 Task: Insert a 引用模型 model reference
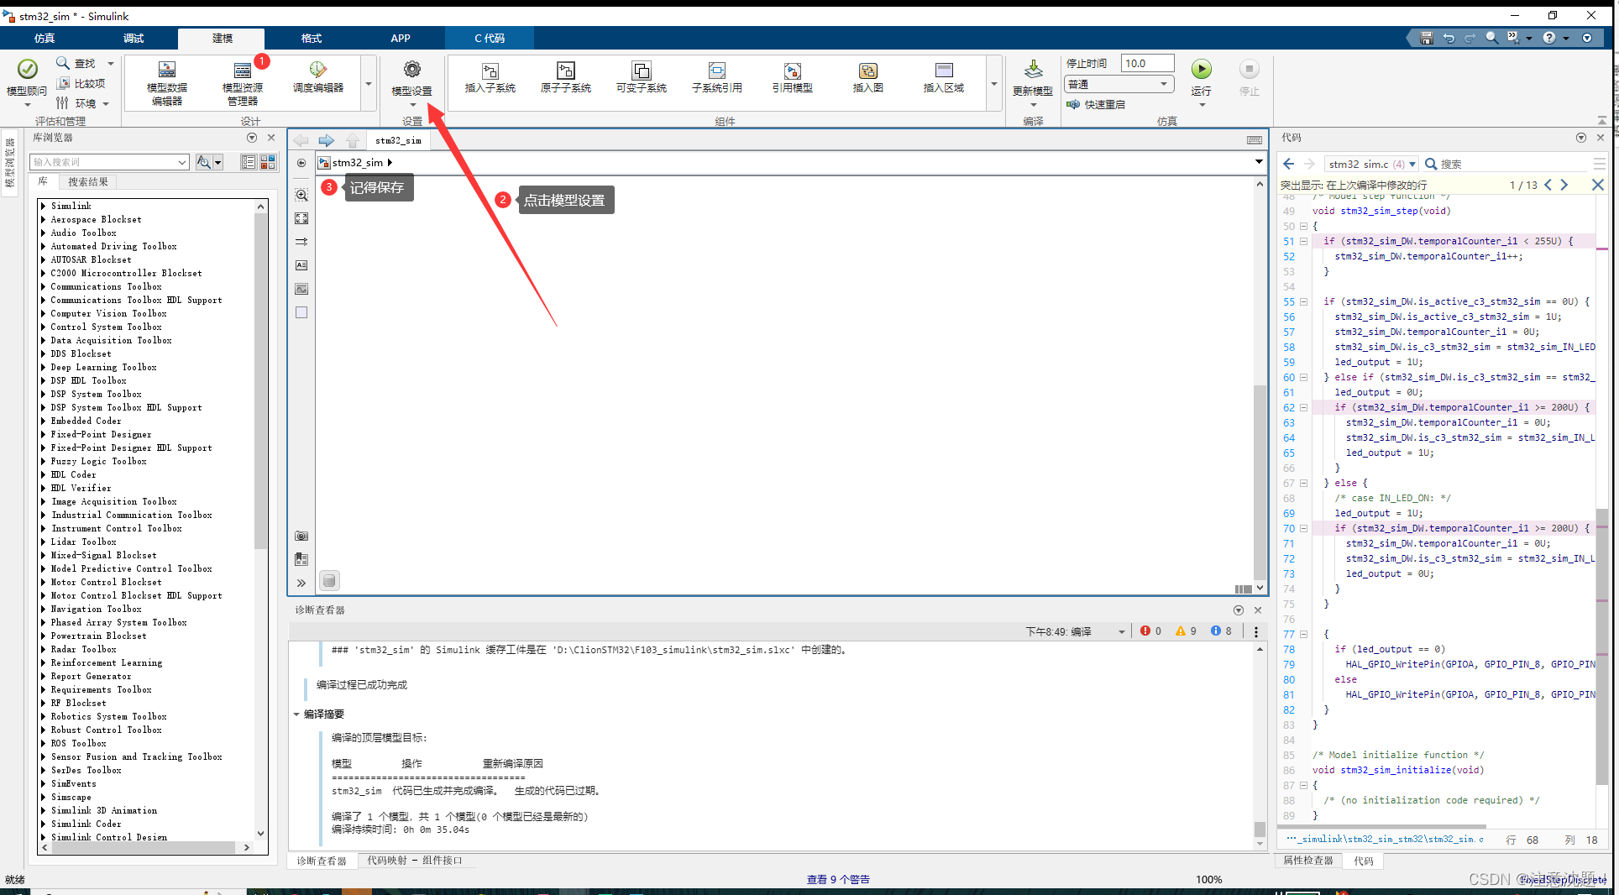click(x=793, y=76)
